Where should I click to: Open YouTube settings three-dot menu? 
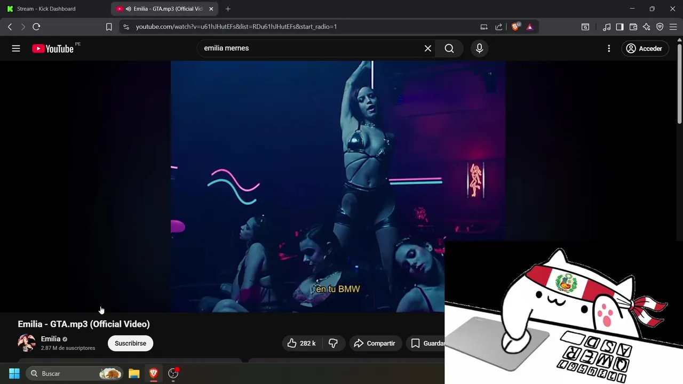609,49
